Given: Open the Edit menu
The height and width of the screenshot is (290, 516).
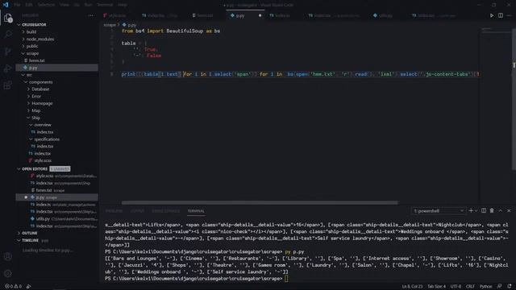Looking at the screenshot, I should pyautogui.click(x=29, y=5).
